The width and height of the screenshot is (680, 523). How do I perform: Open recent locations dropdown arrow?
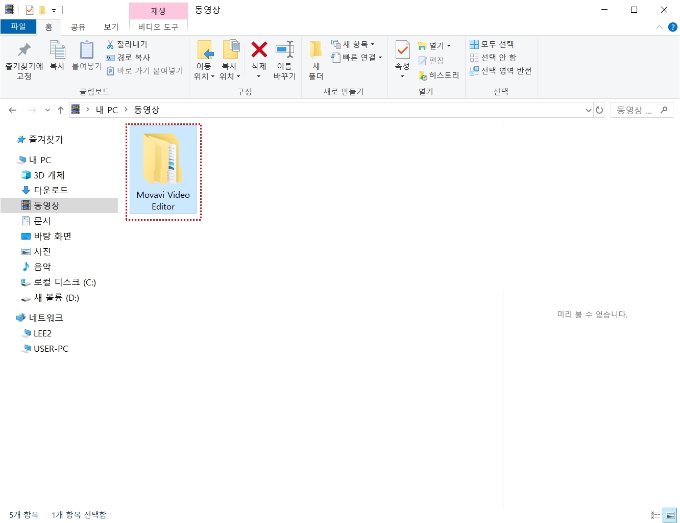[x=47, y=110]
